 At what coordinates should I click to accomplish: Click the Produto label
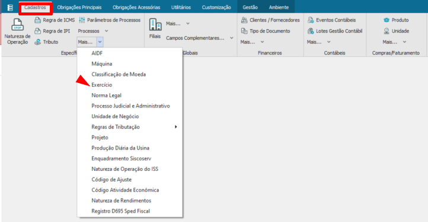(x=400, y=20)
